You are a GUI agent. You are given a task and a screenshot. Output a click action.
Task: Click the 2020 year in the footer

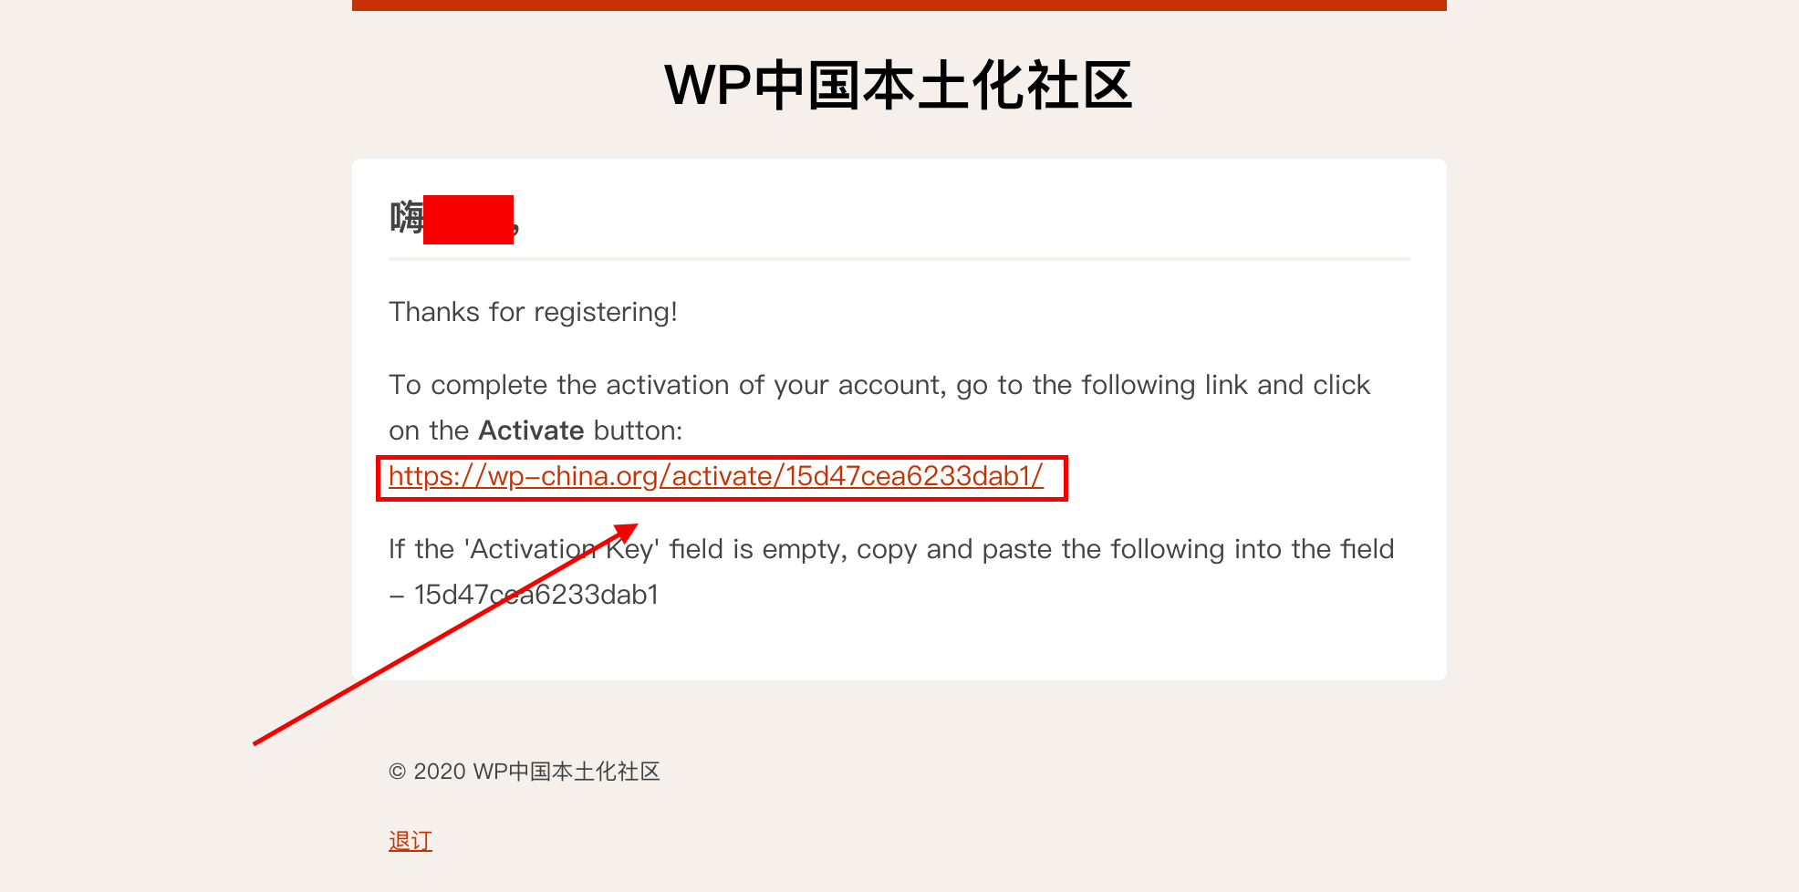[x=440, y=772]
